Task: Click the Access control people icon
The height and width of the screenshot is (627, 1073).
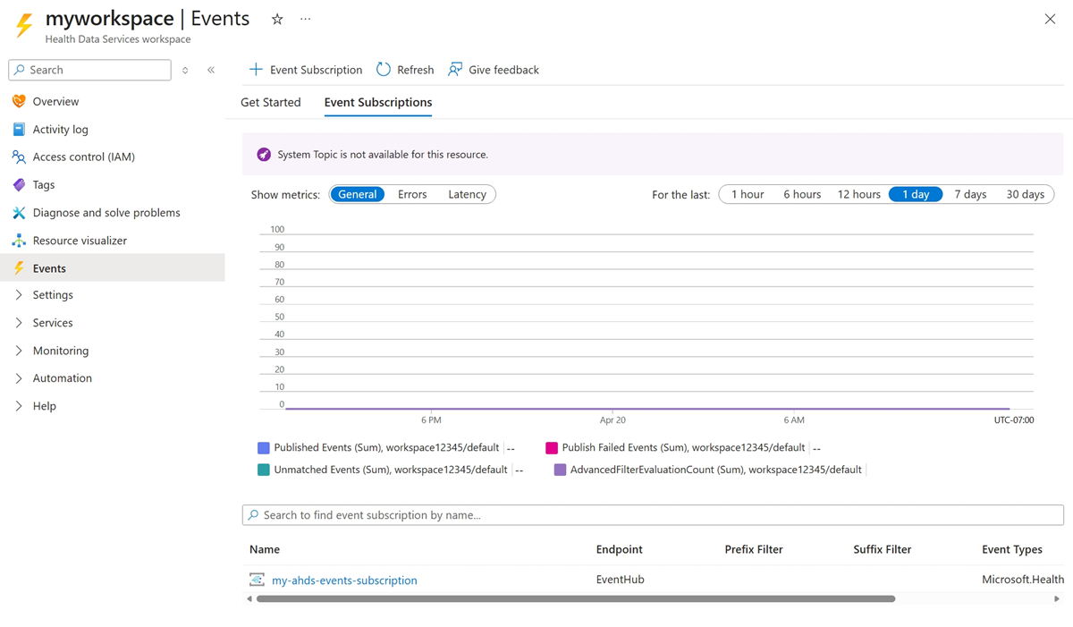Action: 19,157
